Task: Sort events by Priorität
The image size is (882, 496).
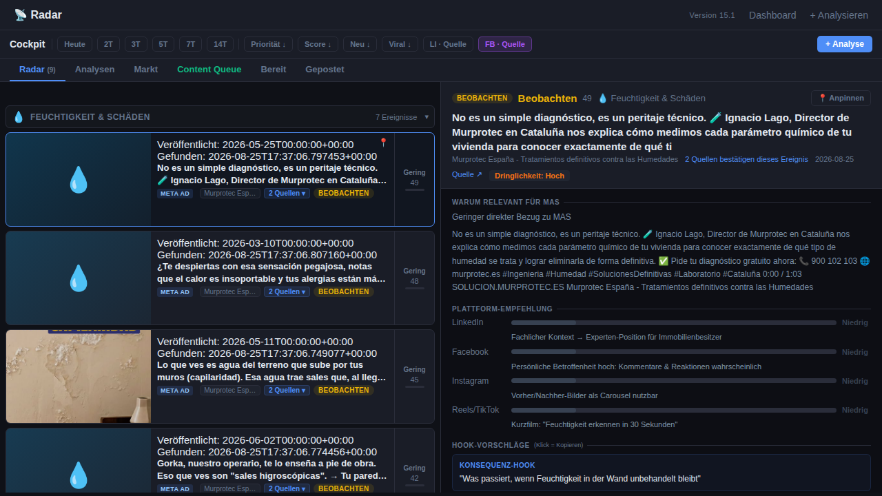Action: [x=268, y=44]
